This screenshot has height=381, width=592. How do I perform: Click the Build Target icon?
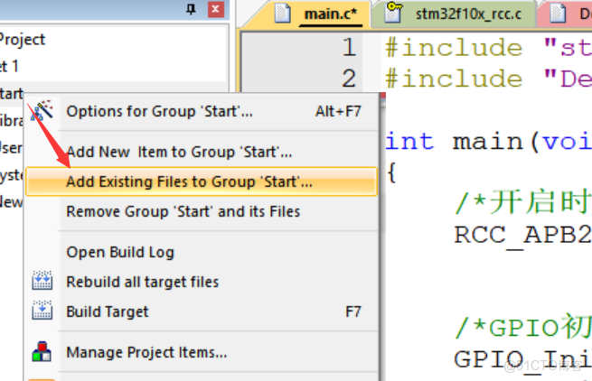point(42,310)
